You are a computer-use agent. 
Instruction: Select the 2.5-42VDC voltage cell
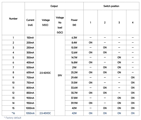[45, 73]
